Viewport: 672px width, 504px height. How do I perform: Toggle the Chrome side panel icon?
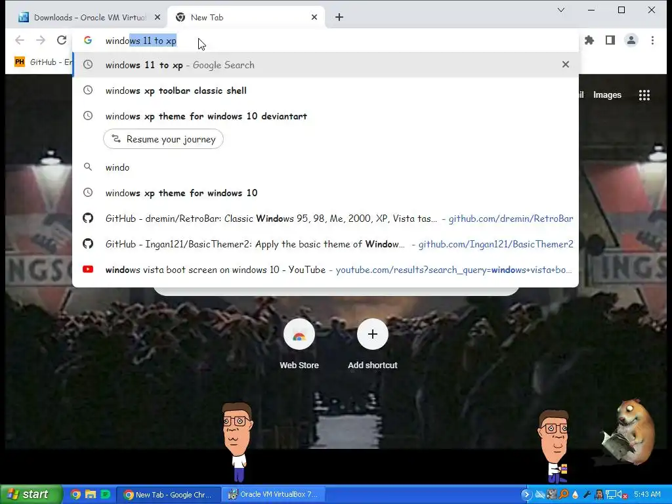610,40
